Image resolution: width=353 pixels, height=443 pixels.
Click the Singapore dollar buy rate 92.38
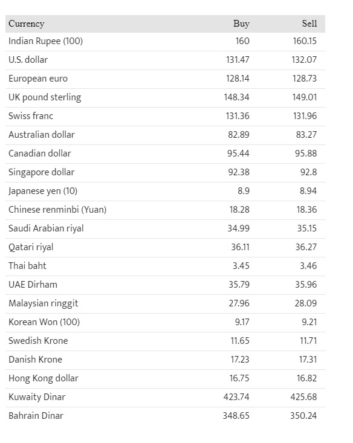239,172
